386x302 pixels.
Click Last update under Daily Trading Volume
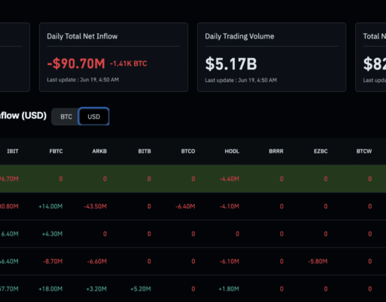pyautogui.click(x=241, y=80)
